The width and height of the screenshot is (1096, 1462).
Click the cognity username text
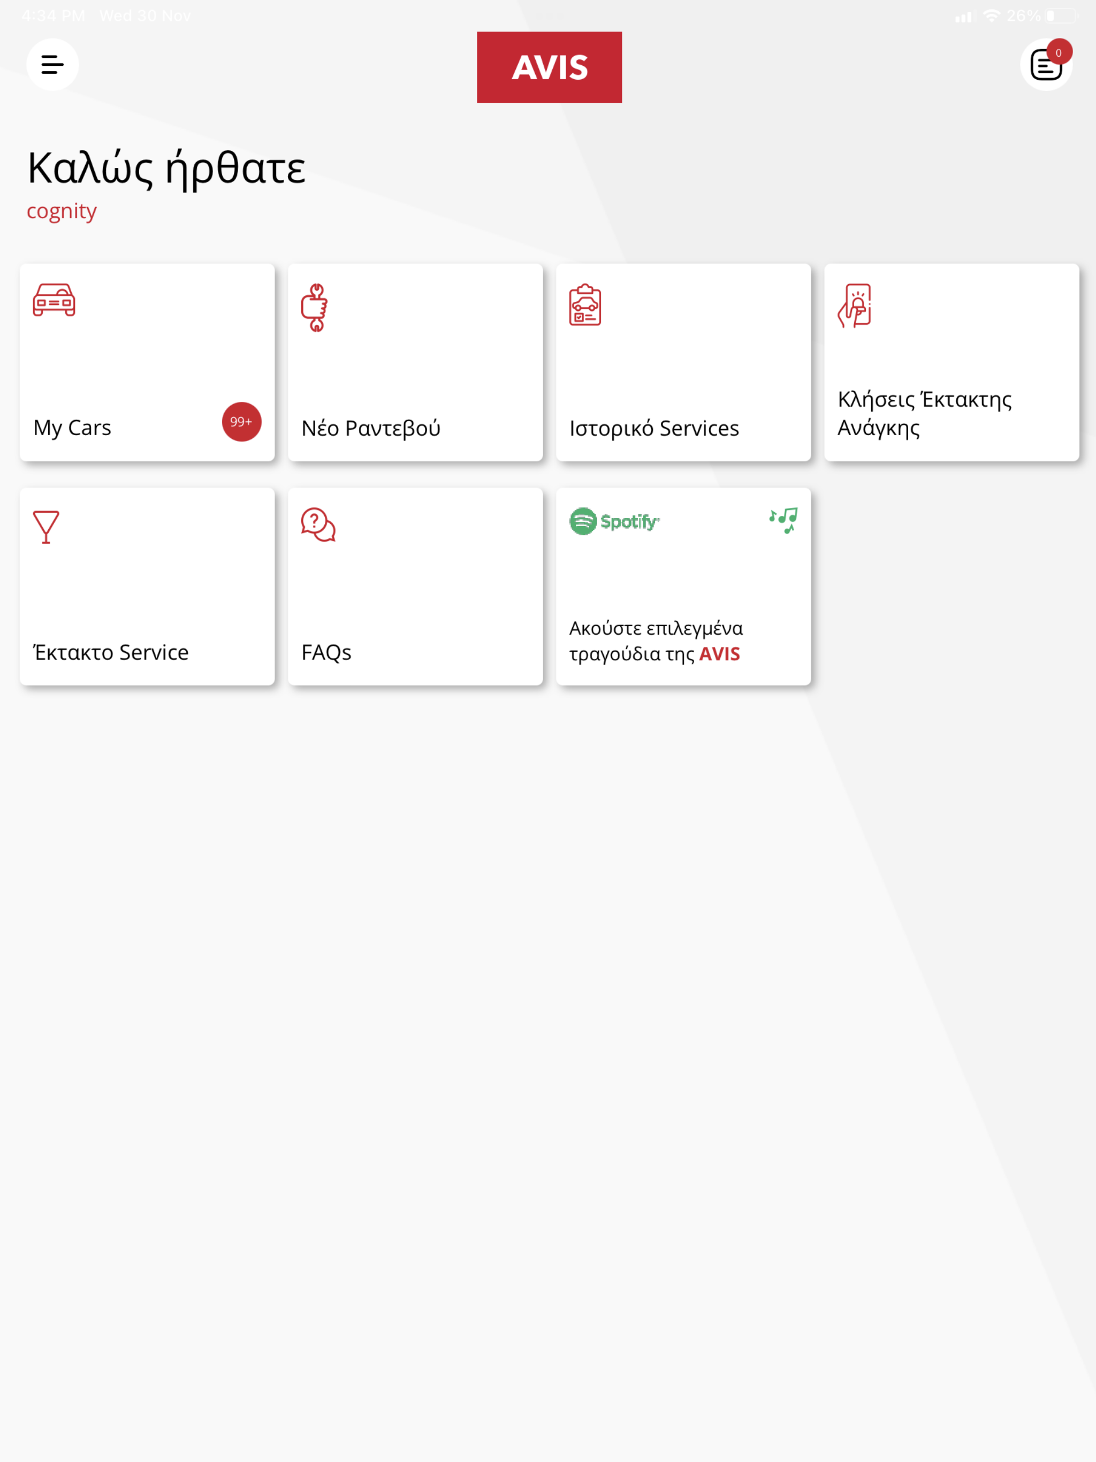(x=62, y=211)
